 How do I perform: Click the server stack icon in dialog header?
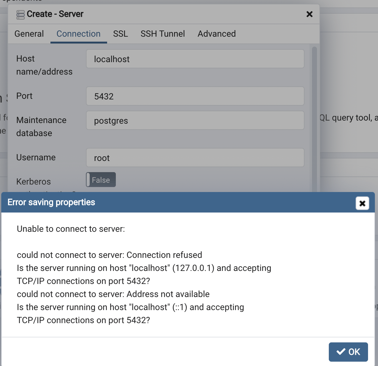click(20, 14)
